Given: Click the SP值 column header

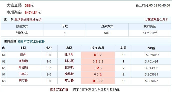Looking at the screenshot, I should [x=151, y=48].
